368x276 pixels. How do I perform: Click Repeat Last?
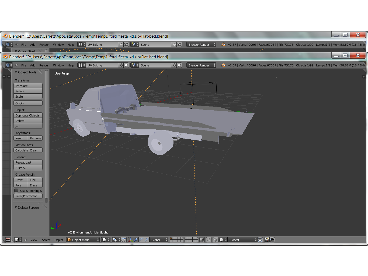click(28, 162)
